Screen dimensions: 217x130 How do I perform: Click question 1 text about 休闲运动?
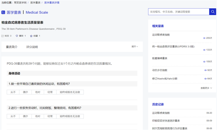pyautogui.click(x=39, y=84)
